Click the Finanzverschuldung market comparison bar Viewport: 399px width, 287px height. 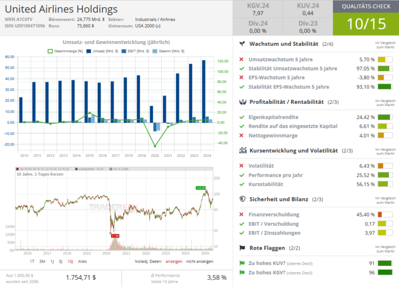[x=385, y=214]
